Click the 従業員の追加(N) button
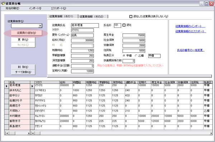Image resolution: width=215 pixels, height=142 pixels. (x=27, y=33)
